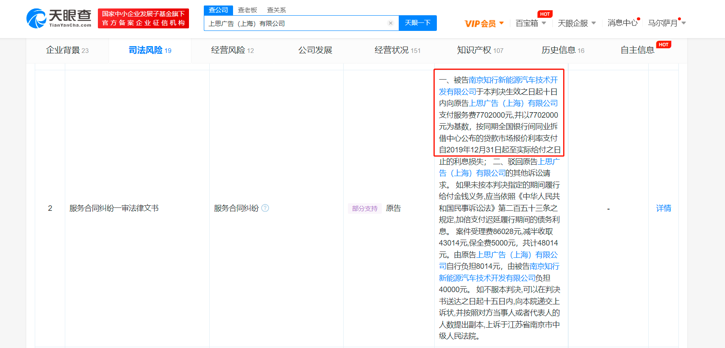Click the 原告 role text
The height and width of the screenshot is (348, 725).
393,208
